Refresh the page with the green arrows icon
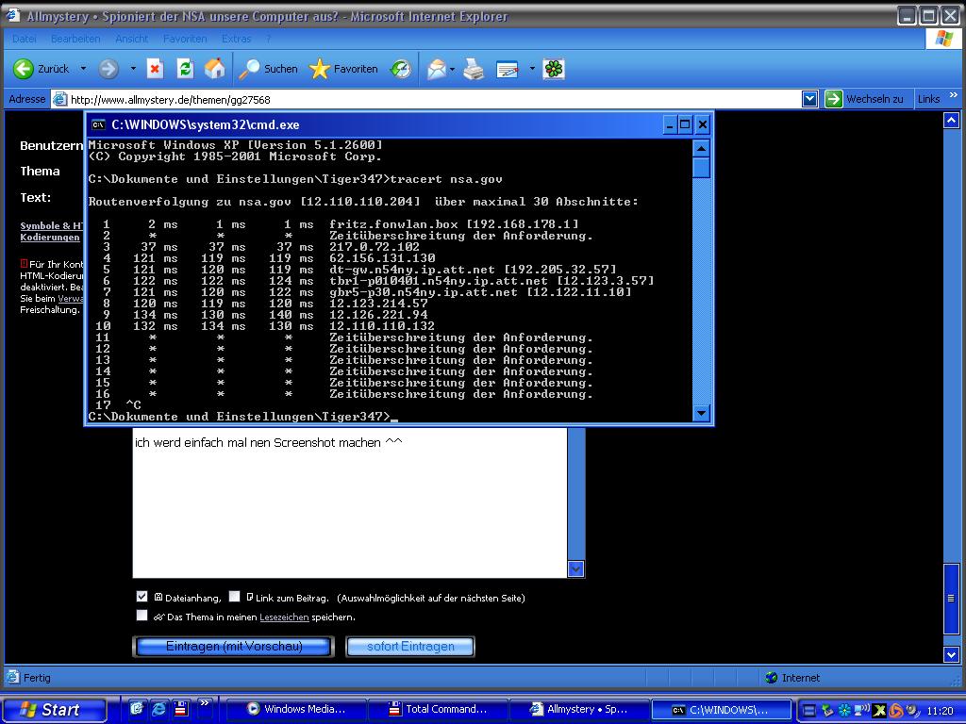Viewport: 966px width, 724px height. pos(185,69)
